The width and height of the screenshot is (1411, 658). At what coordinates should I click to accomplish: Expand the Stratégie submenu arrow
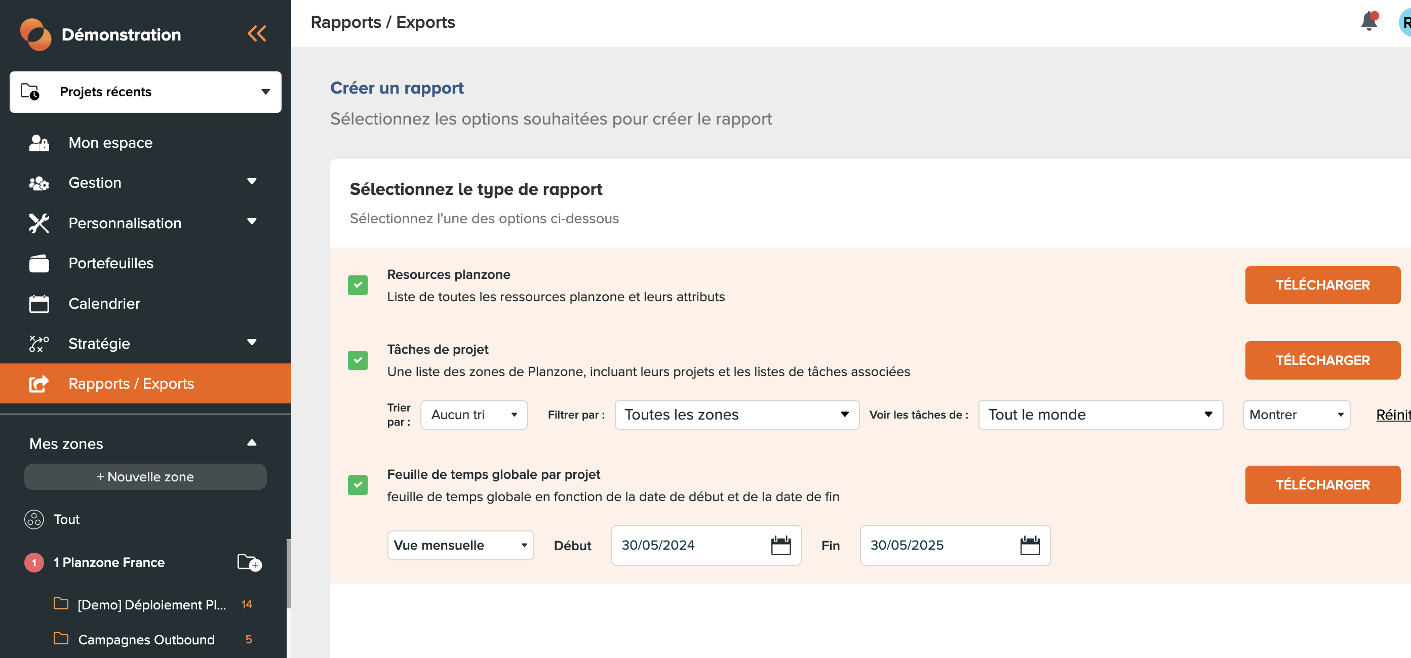(x=252, y=342)
